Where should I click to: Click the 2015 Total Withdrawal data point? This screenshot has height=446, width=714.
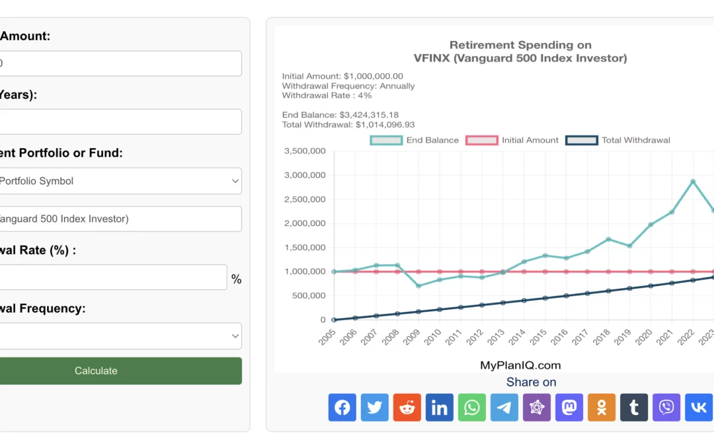click(545, 298)
